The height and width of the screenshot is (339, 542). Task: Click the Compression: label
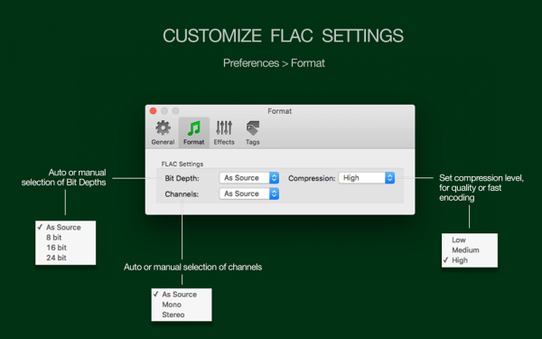coord(312,178)
